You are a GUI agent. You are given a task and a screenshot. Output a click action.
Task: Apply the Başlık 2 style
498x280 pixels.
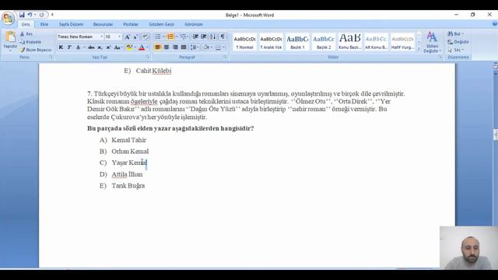click(x=324, y=41)
